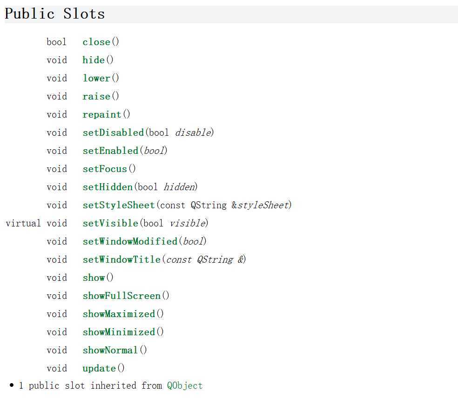Follow the QObject inherited slot link
458x398 pixels.
pyautogui.click(x=185, y=385)
